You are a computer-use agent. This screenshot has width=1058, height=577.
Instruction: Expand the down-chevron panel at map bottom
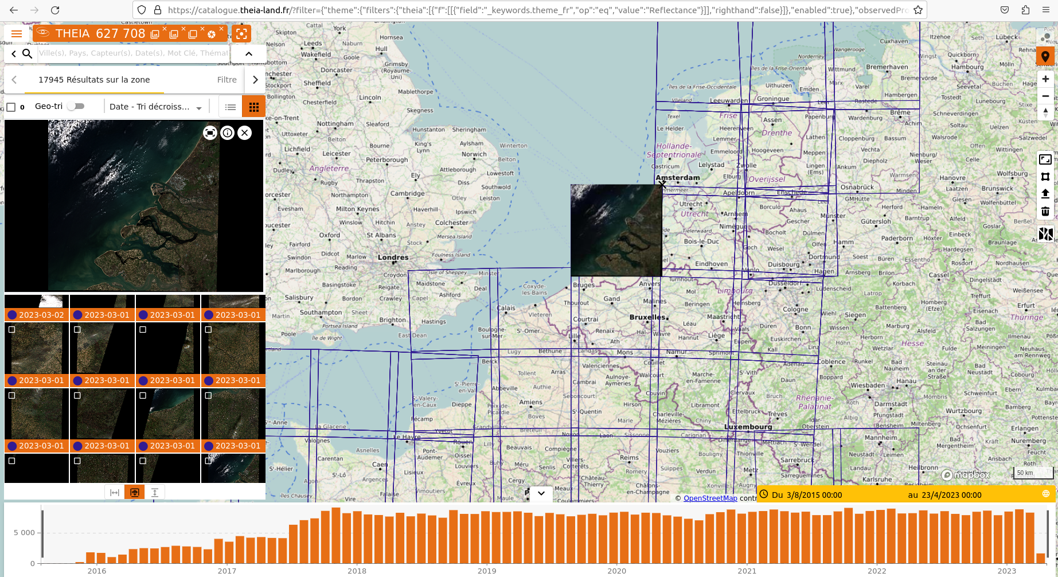(x=541, y=493)
